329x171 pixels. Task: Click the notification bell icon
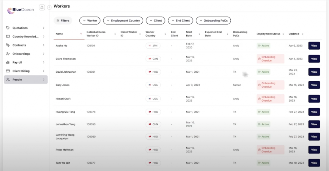[x=42, y=8]
